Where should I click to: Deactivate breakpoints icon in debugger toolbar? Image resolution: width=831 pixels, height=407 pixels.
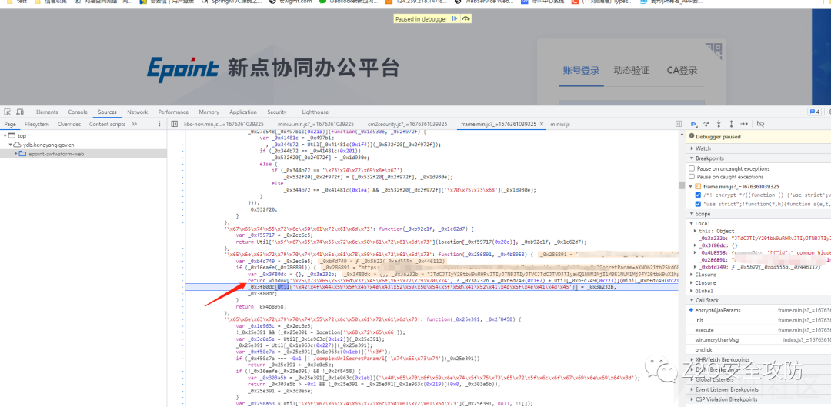(760, 123)
